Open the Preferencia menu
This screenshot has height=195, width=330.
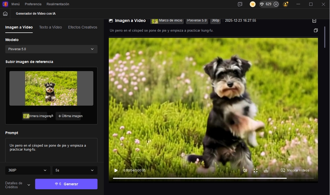33,4
